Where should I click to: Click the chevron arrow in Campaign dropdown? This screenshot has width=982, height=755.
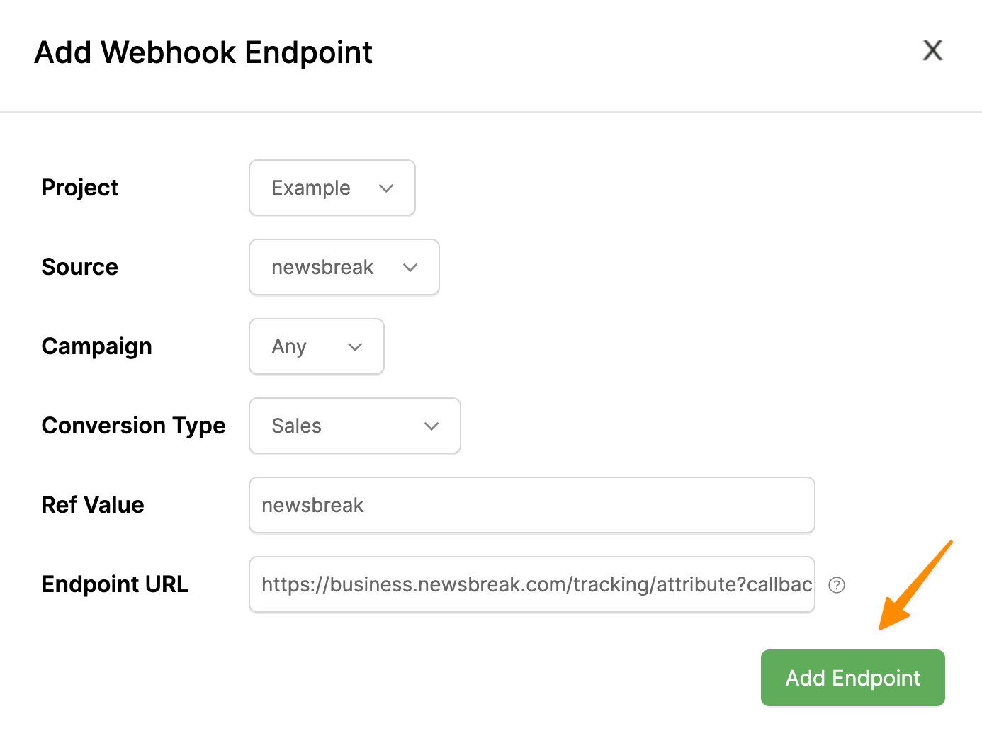(x=355, y=347)
